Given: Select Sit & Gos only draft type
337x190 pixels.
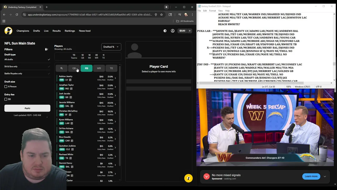Looking at the screenshot, I should tap(27, 66).
